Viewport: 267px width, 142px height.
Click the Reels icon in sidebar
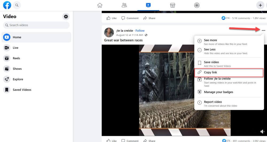pyautogui.click(x=7, y=58)
